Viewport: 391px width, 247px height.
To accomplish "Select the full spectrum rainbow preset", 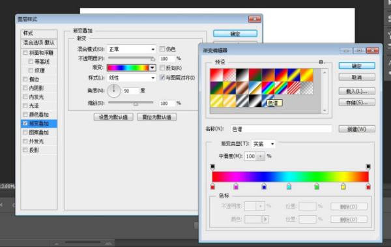I will click(x=268, y=88).
